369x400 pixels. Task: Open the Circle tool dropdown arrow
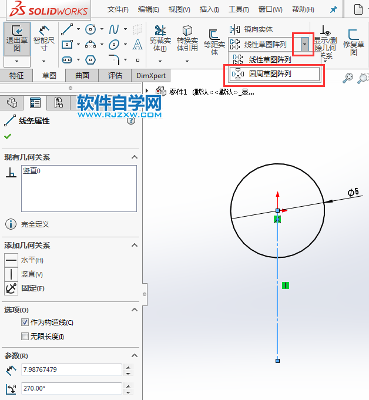102,29
